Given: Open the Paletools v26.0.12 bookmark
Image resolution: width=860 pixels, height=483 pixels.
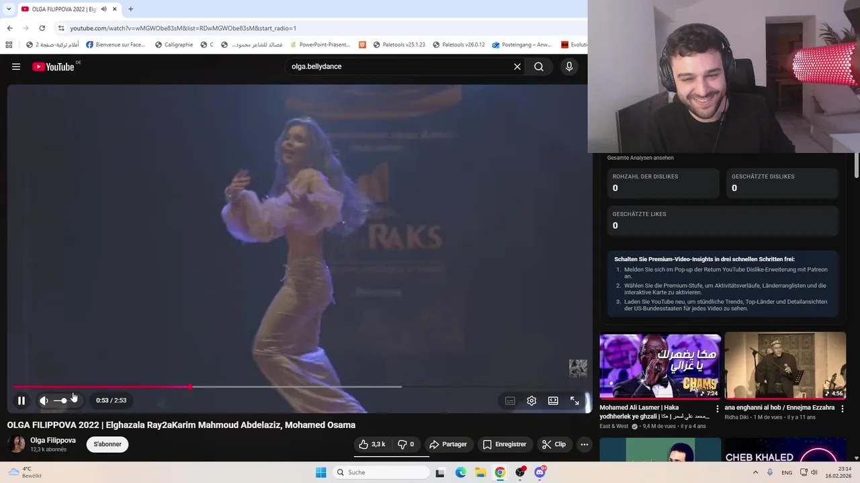Looking at the screenshot, I should point(459,45).
